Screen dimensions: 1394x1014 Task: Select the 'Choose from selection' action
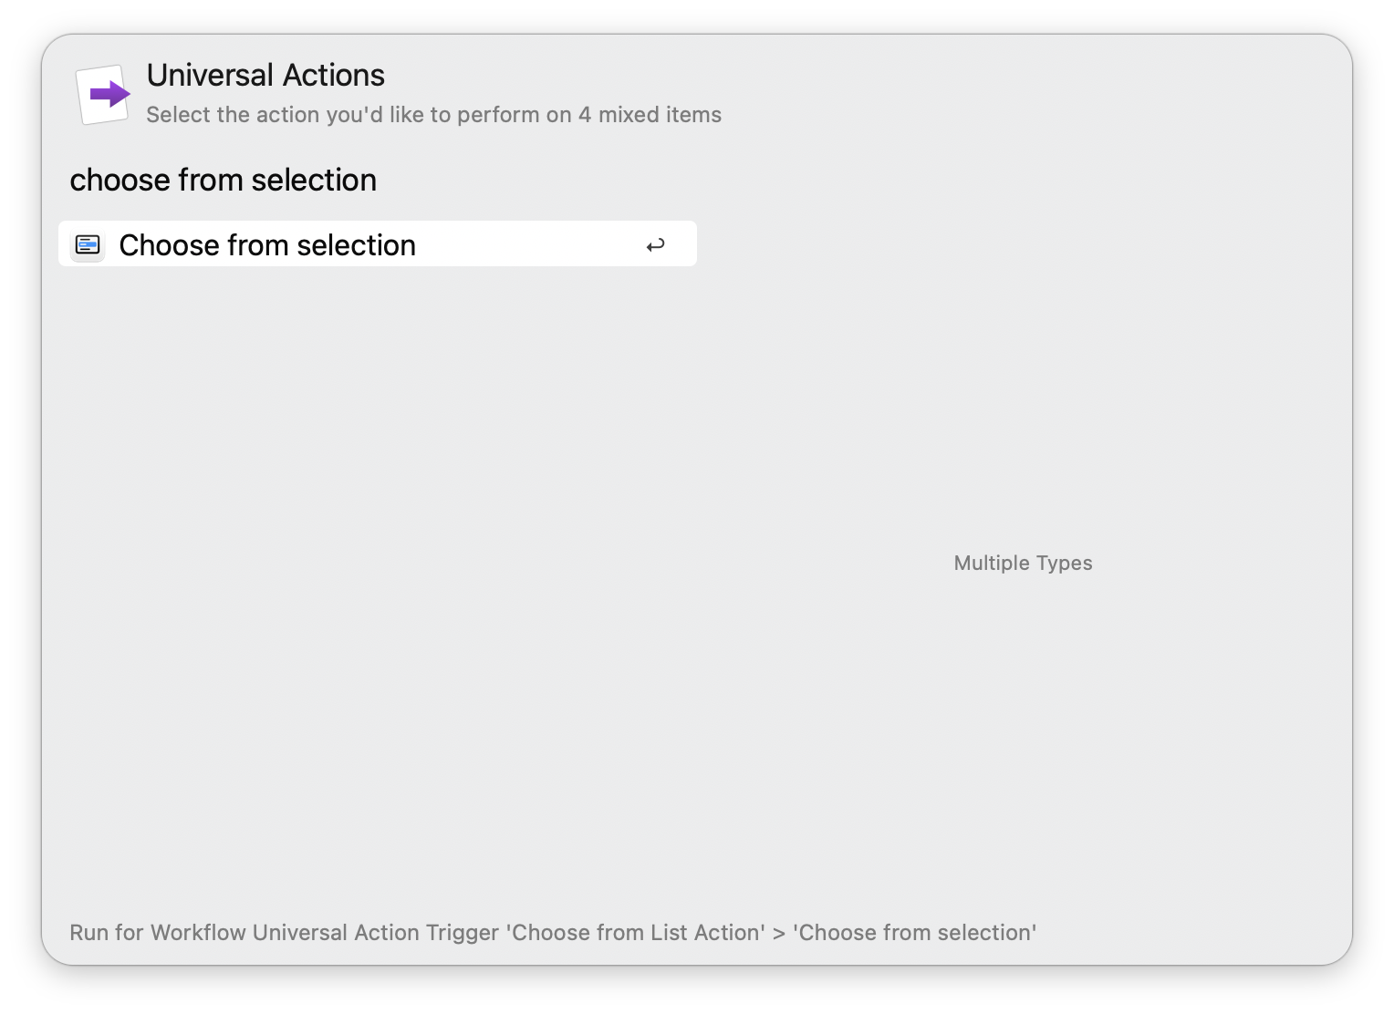pos(266,244)
